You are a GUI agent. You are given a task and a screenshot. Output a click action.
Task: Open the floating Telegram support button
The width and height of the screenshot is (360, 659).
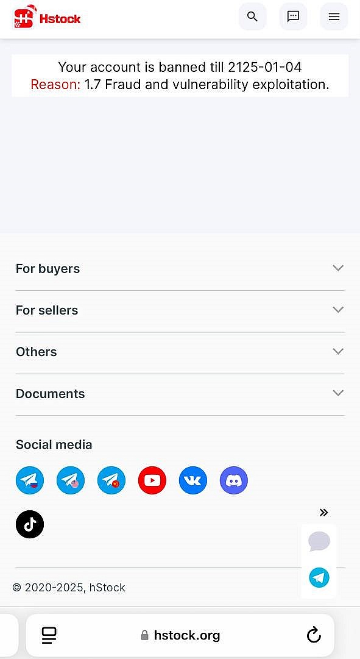click(x=319, y=577)
